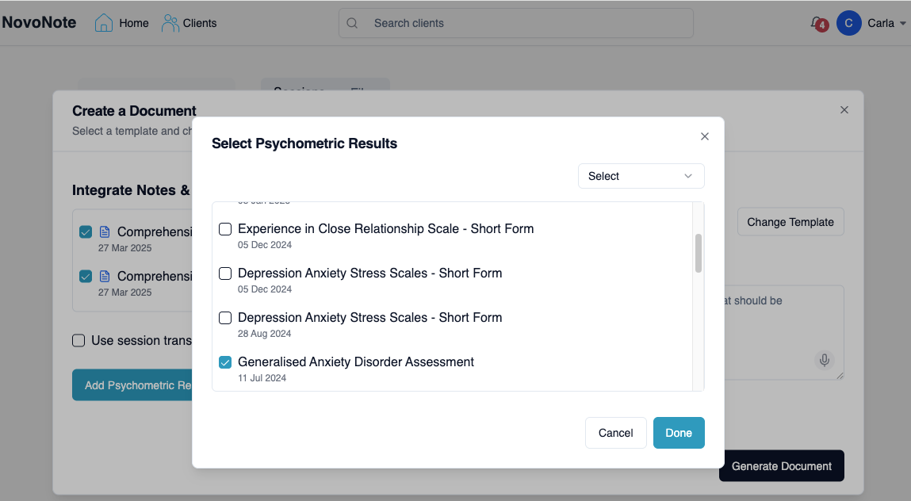Check Experience in Close Relationship Scale checkbox

[x=225, y=229]
